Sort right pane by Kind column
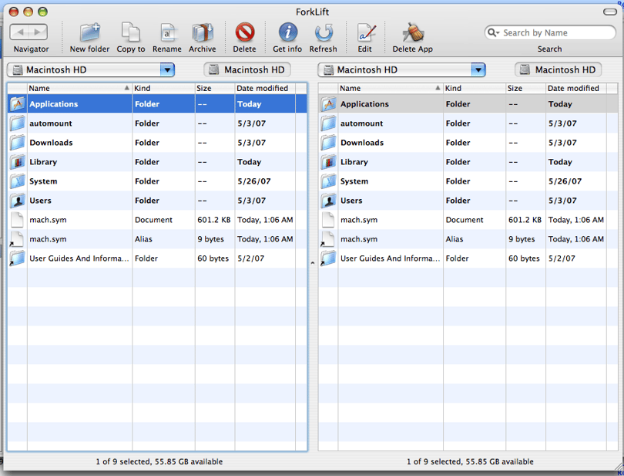This screenshot has height=476, width=624. tap(474, 88)
